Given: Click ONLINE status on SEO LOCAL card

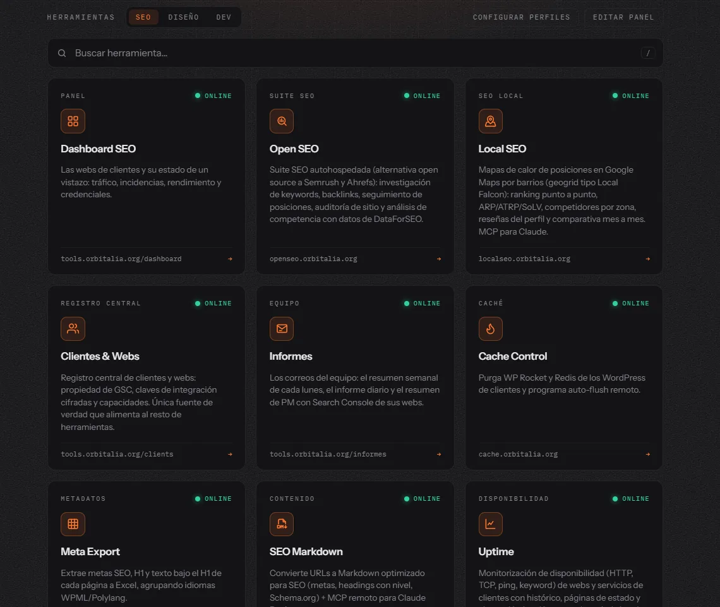Looking at the screenshot, I should [x=632, y=95].
